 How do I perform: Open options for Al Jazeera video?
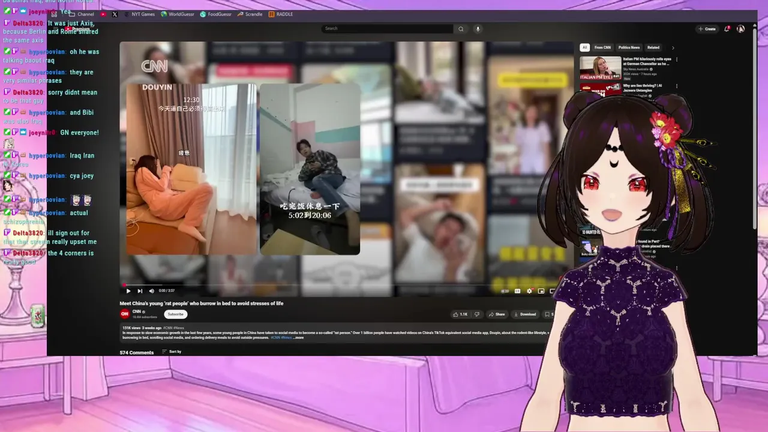click(677, 86)
